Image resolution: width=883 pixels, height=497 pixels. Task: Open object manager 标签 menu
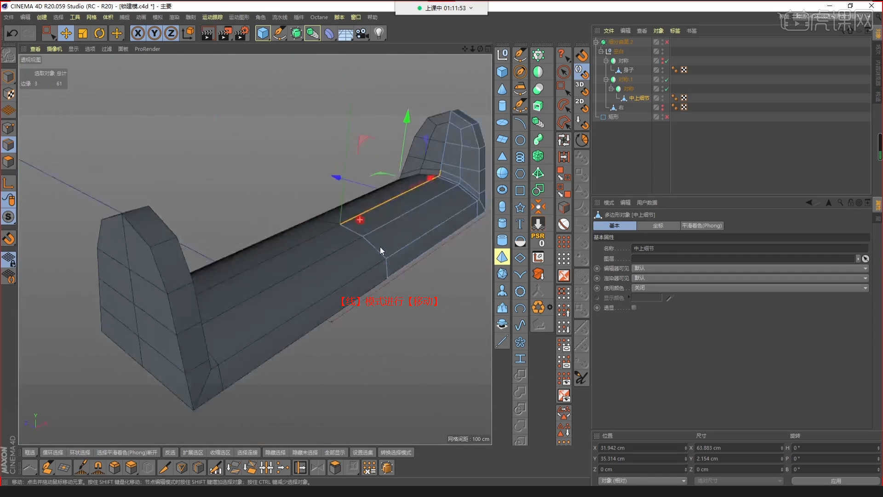(675, 31)
